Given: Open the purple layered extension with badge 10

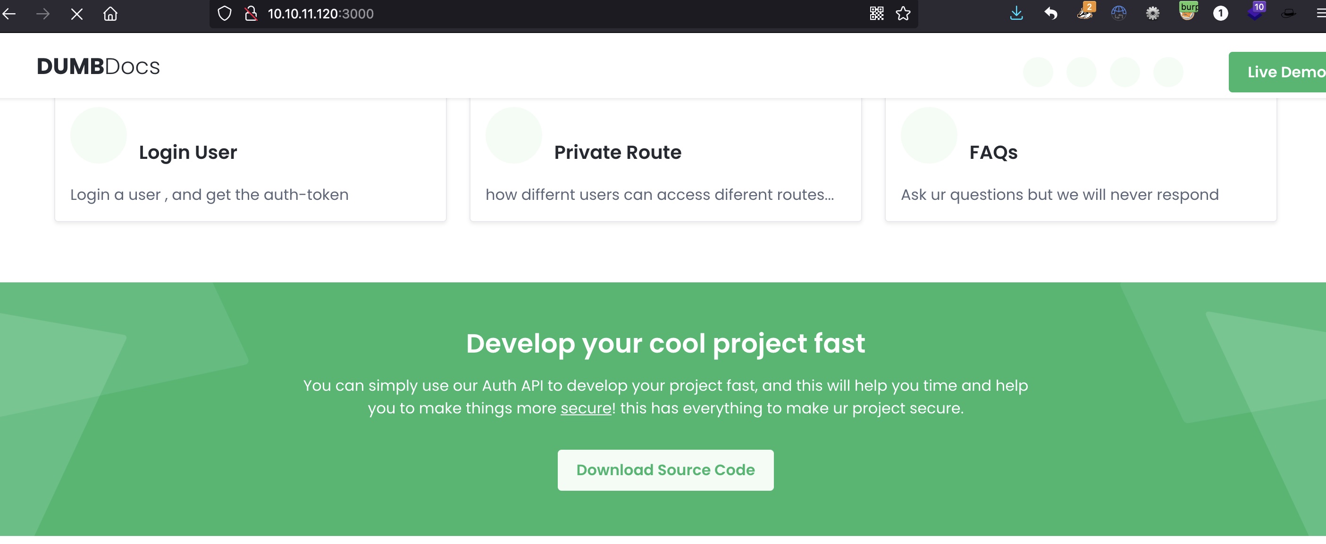Looking at the screenshot, I should (x=1255, y=12).
